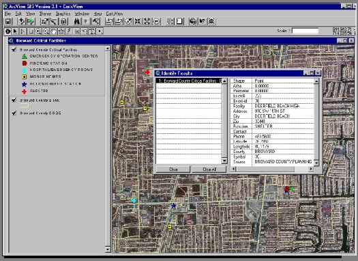
Task: Click the Clear Selected Features icon
Action: click(180, 21)
